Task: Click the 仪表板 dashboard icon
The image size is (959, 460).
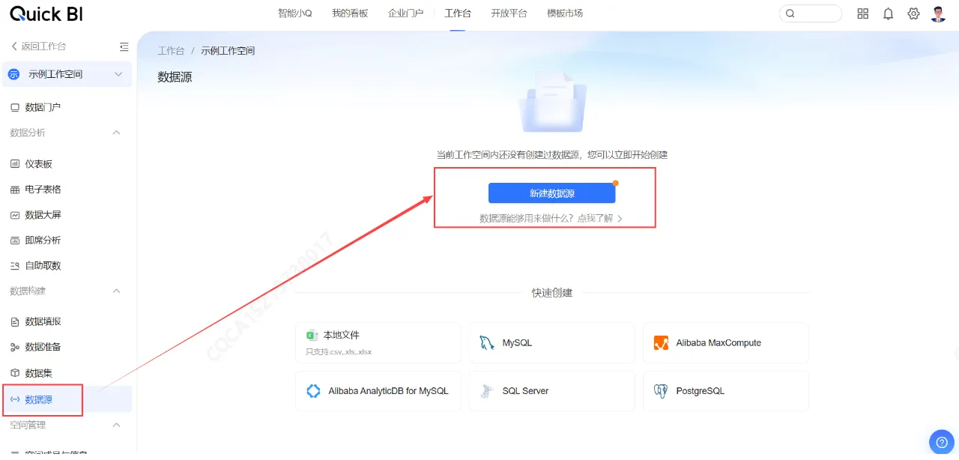Action: [15, 164]
